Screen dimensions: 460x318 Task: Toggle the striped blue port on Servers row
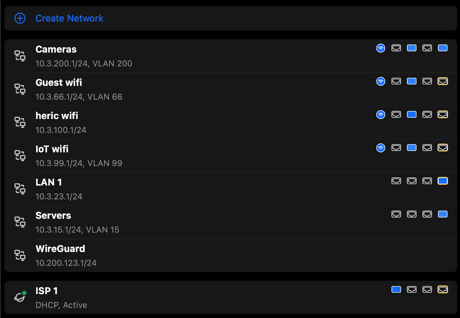point(443,214)
